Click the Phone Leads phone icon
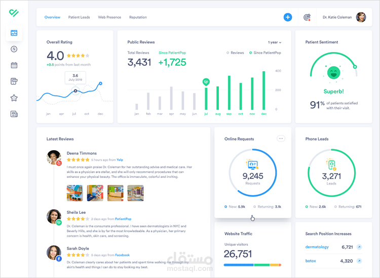Screen dimensions: 380x278 (331, 165)
